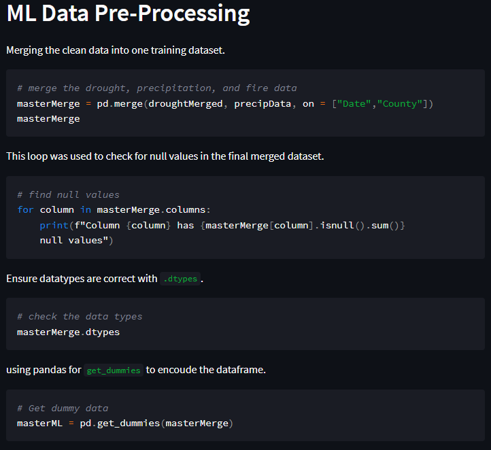This screenshot has width=491, height=450.
Task: Click the find null values comment
Action: pyautogui.click(x=68, y=194)
